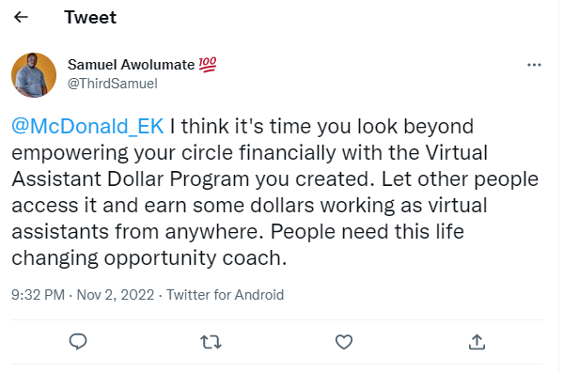Click the Nov 2, 2022 date
The image size is (563, 372).
click(x=116, y=295)
